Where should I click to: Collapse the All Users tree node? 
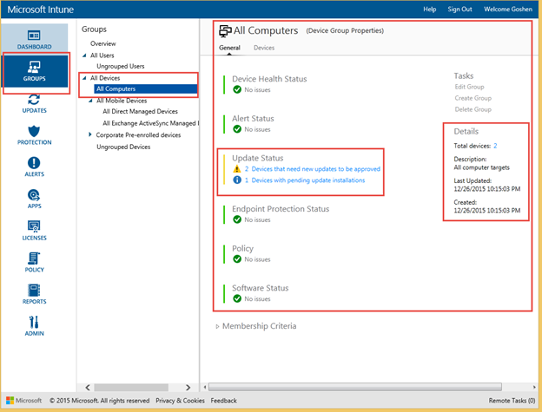[x=84, y=56]
